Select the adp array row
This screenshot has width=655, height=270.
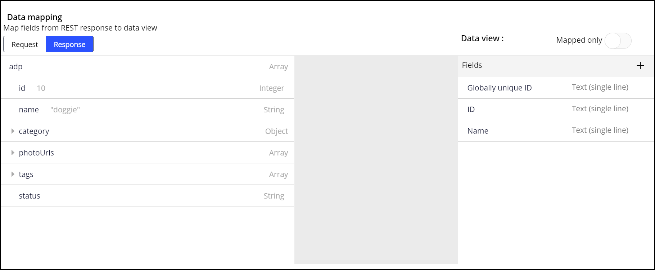(x=16, y=66)
